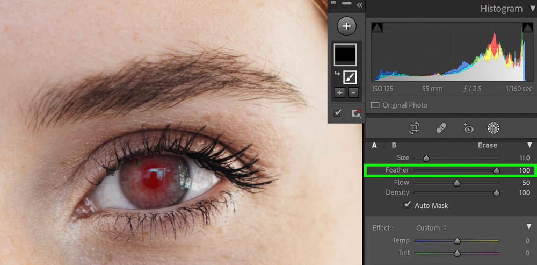
Task: Click the Temp slider handle
Action: coord(457,241)
